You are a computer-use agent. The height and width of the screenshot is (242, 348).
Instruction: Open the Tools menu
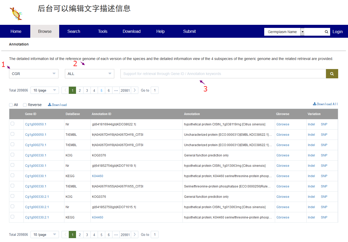103,31
